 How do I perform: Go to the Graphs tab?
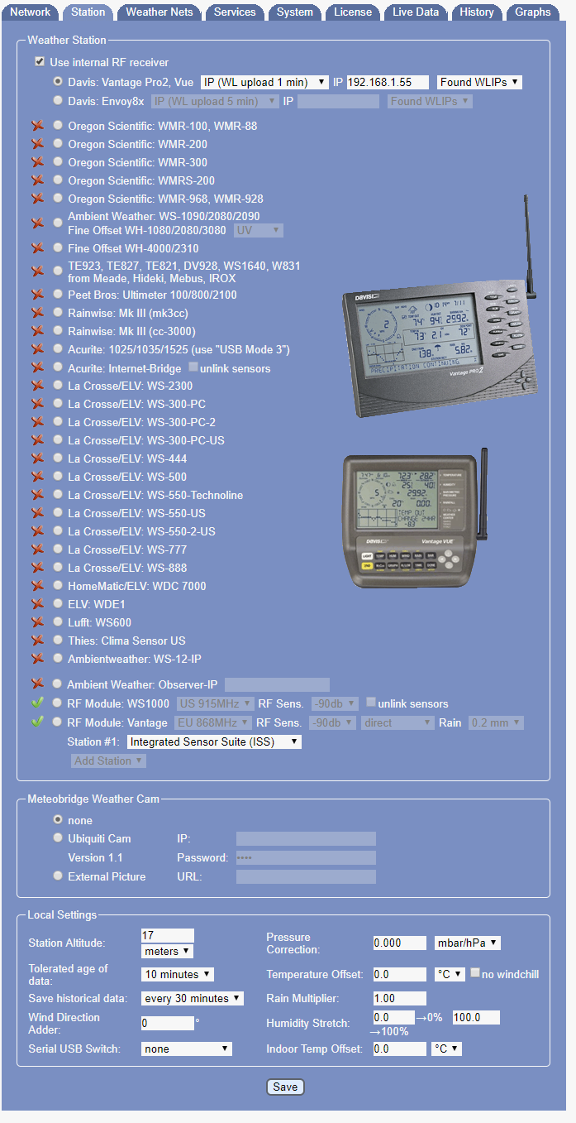coord(533,12)
